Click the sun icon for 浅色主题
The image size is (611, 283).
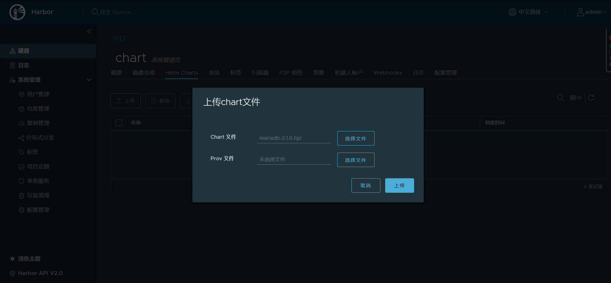pos(13,259)
